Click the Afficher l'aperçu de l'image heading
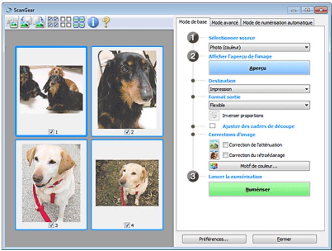 click(240, 57)
